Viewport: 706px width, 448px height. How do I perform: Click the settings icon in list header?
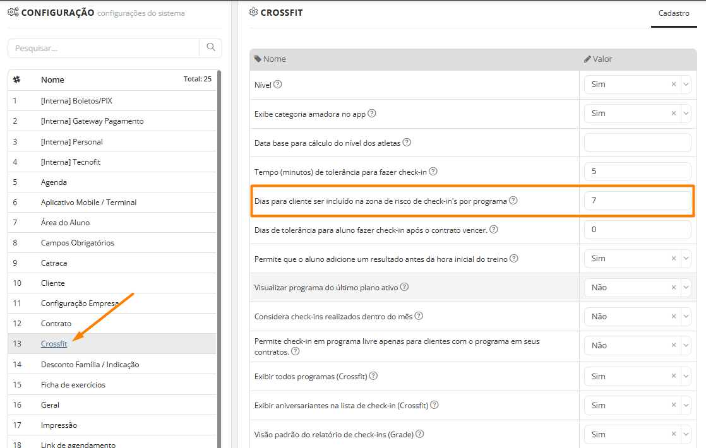point(16,80)
